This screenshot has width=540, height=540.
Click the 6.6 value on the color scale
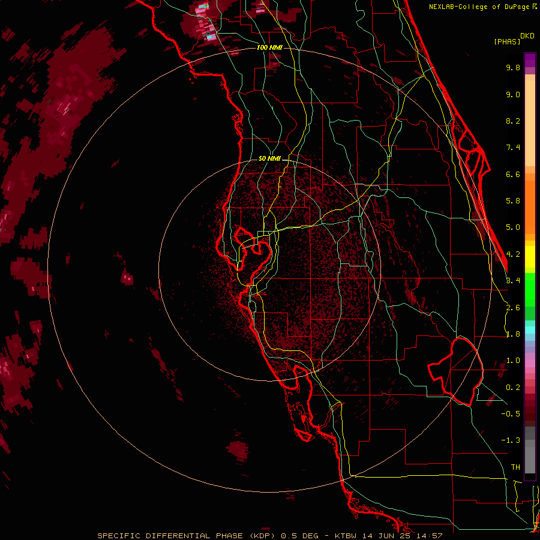[x=513, y=174]
